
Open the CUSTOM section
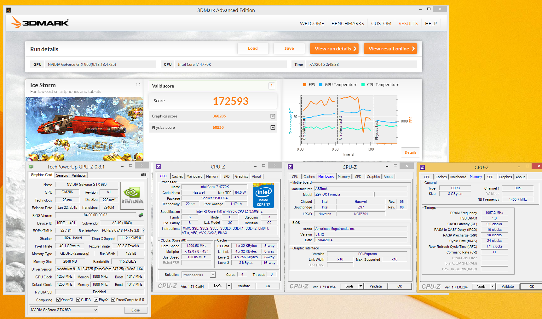[x=381, y=23]
